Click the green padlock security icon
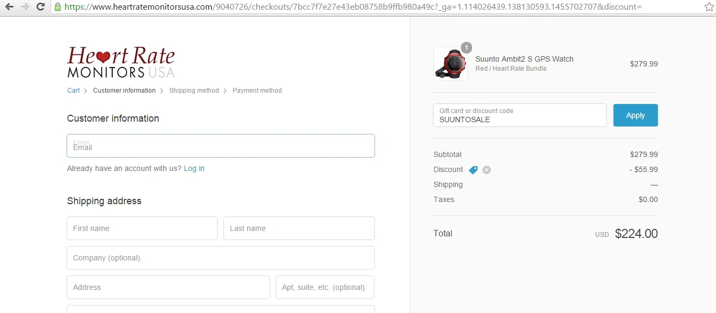This screenshot has height=313, width=716. (57, 7)
